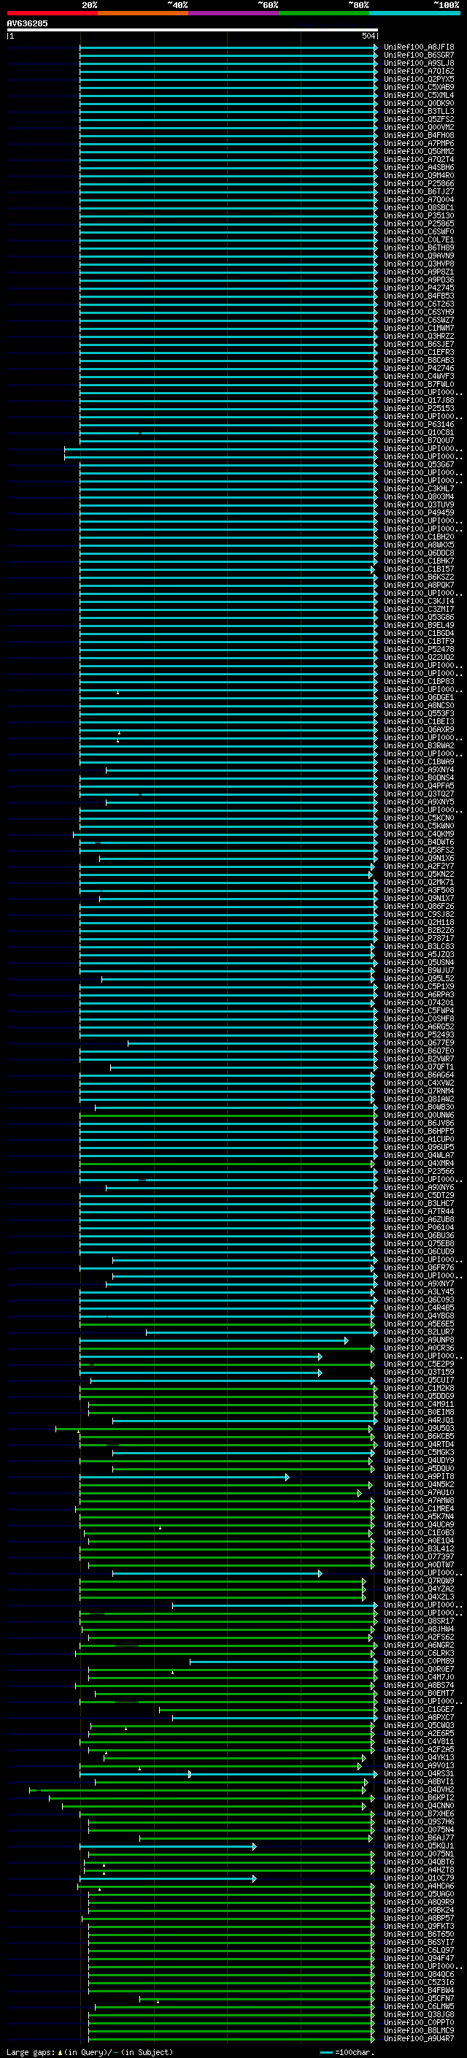Open hit UniRef100_B6SGR7
Viewport: 467px width, 2058px height.
419,55
